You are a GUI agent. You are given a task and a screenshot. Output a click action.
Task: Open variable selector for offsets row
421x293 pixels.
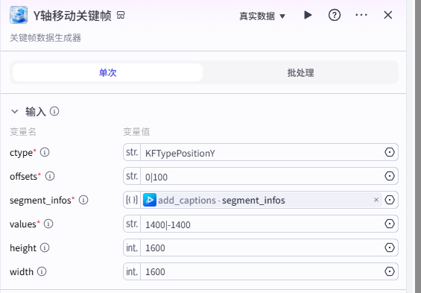point(389,176)
